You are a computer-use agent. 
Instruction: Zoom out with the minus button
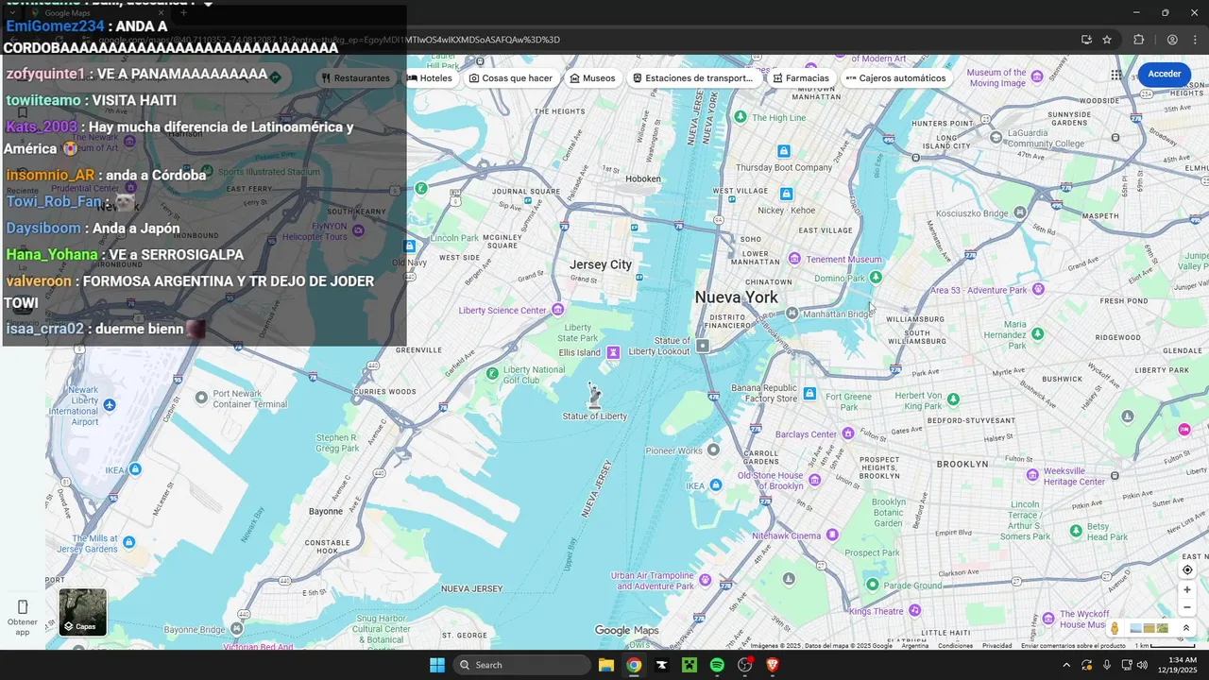coord(1187,608)
